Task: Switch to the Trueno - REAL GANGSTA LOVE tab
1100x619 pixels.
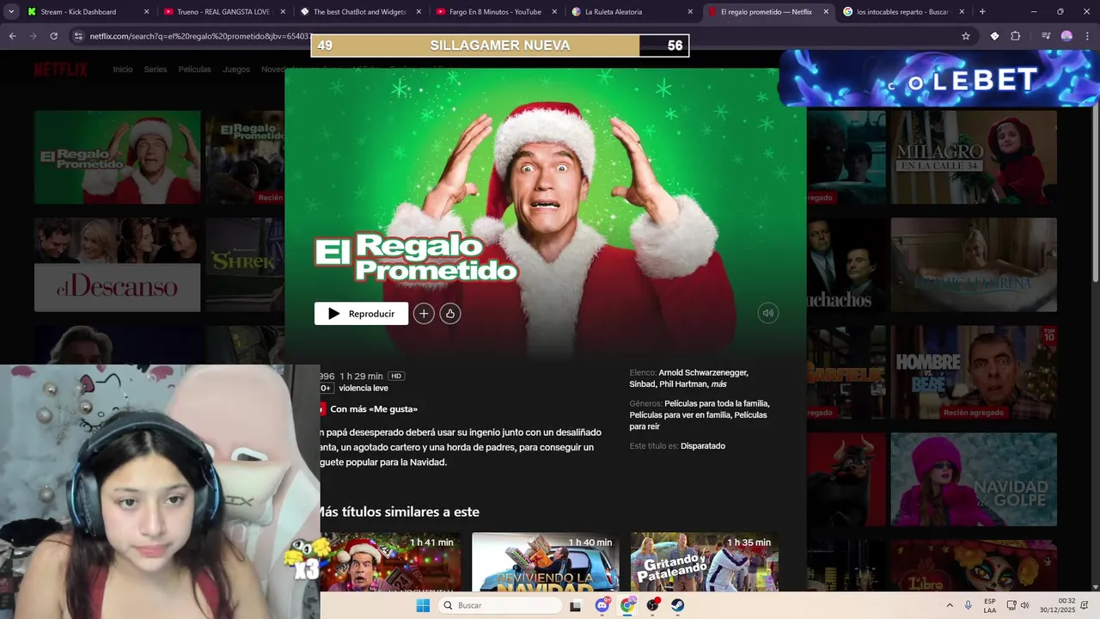Action: tap(223, 12)
